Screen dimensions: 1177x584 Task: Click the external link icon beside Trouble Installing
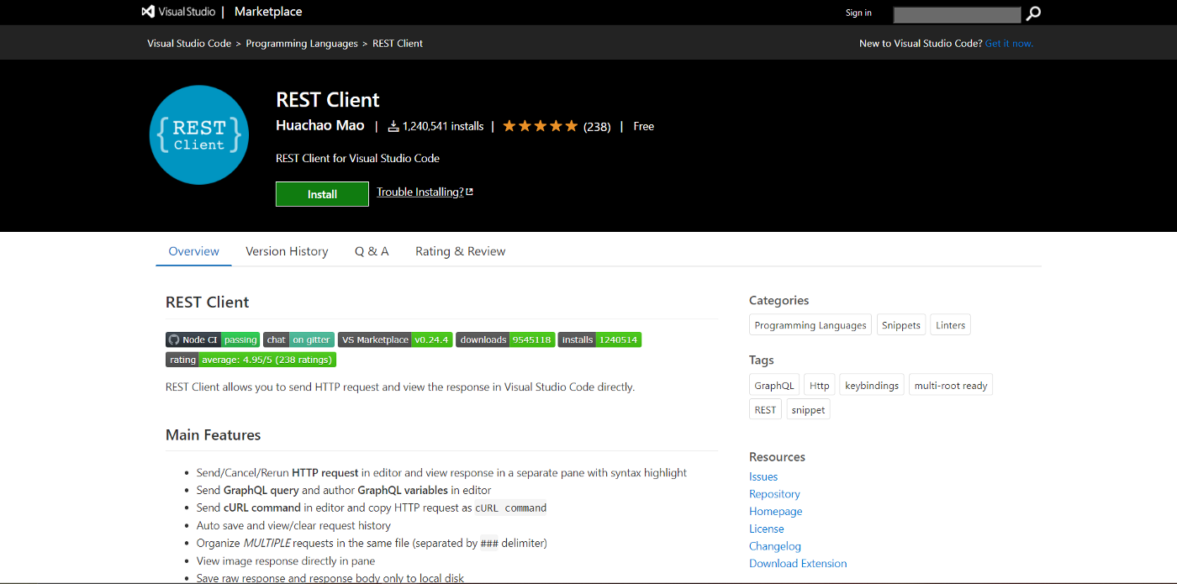point(469,192)
